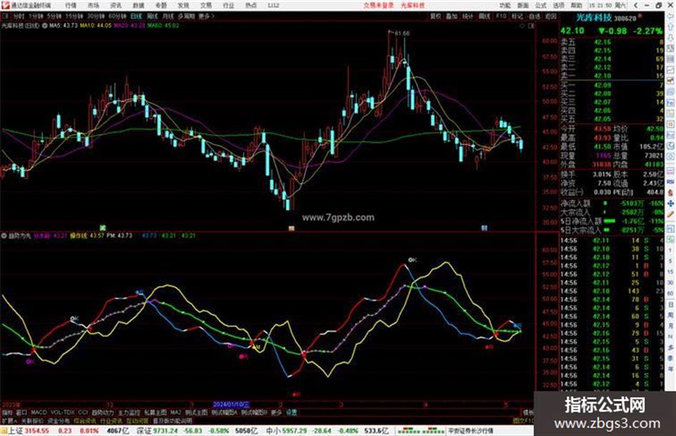Select the 画线 drawing tool button
Image resolution: width=676 pixels, height=436 pixels.
click(x=484, y=16)
